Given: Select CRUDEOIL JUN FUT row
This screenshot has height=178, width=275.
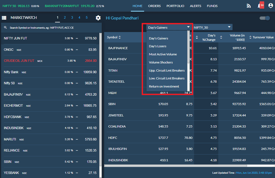Looking at the screenshot, I should click(x=50, y=61).
